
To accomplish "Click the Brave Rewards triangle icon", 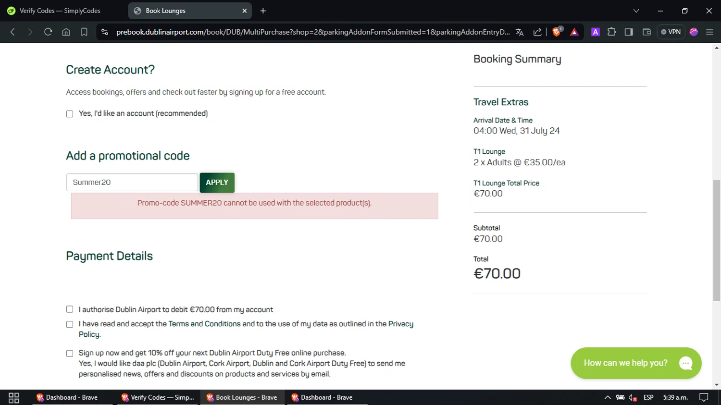I will [574, 32].
